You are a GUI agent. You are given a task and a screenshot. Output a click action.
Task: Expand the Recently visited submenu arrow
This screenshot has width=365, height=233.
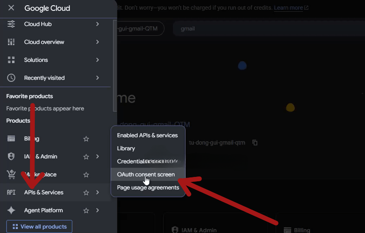[97, 78]
